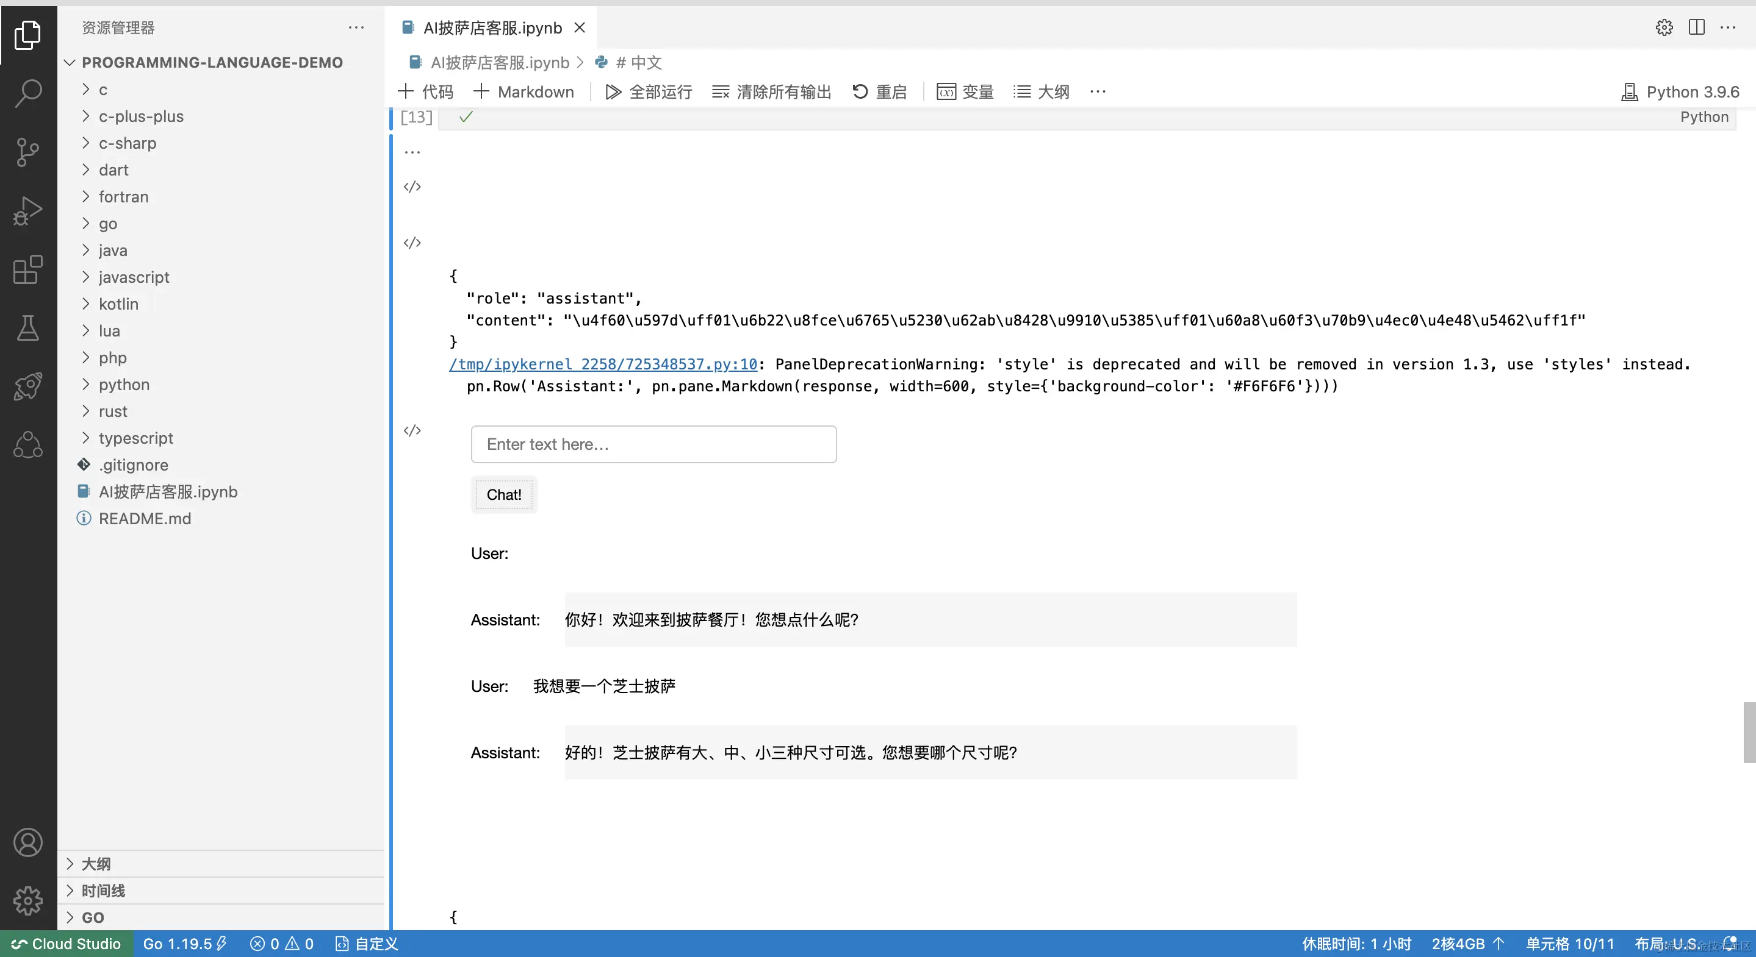This screenshot has height=957, width=1756.
Task: Expand the python folder
Action: (123, 384)
